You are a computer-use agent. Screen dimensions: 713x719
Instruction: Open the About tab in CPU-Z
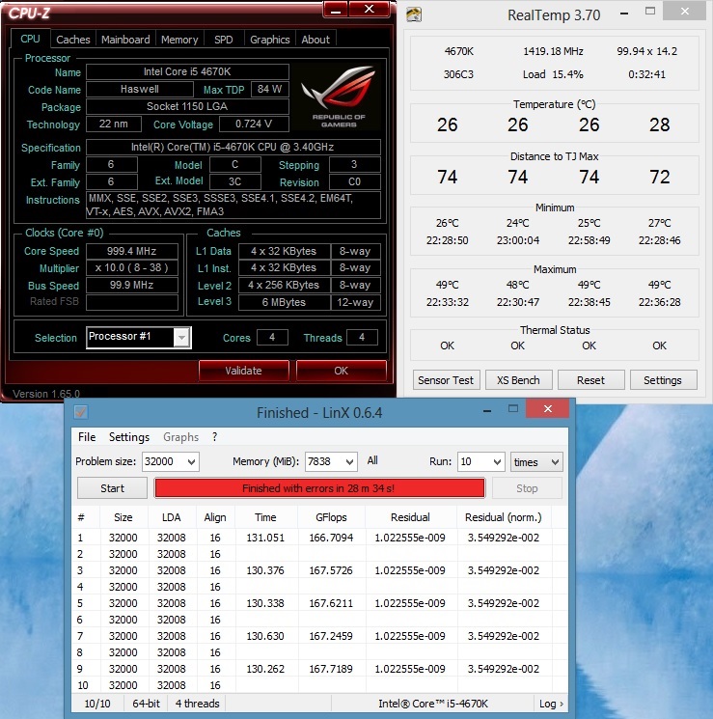click(315, 40)
